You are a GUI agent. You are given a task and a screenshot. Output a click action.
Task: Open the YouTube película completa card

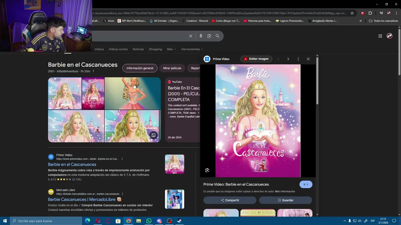183,110
